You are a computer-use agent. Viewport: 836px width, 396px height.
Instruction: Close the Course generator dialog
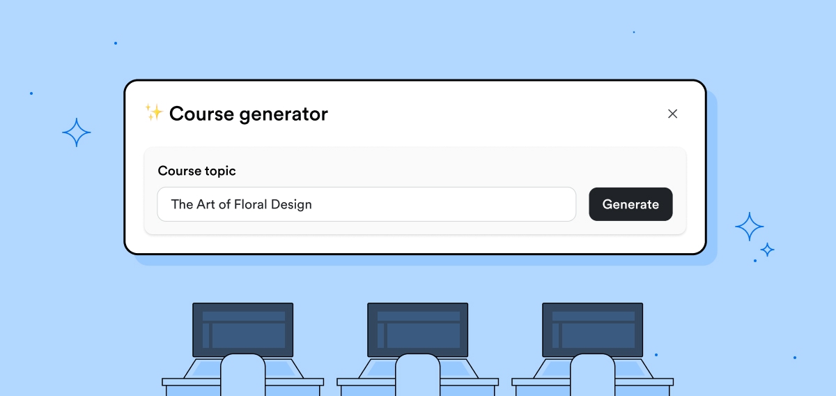coord(672,114)
